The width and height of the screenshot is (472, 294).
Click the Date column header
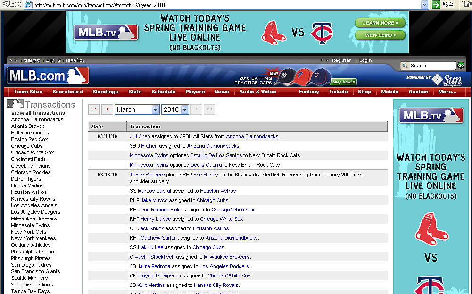pyautogui.click(x=107, y=126)
